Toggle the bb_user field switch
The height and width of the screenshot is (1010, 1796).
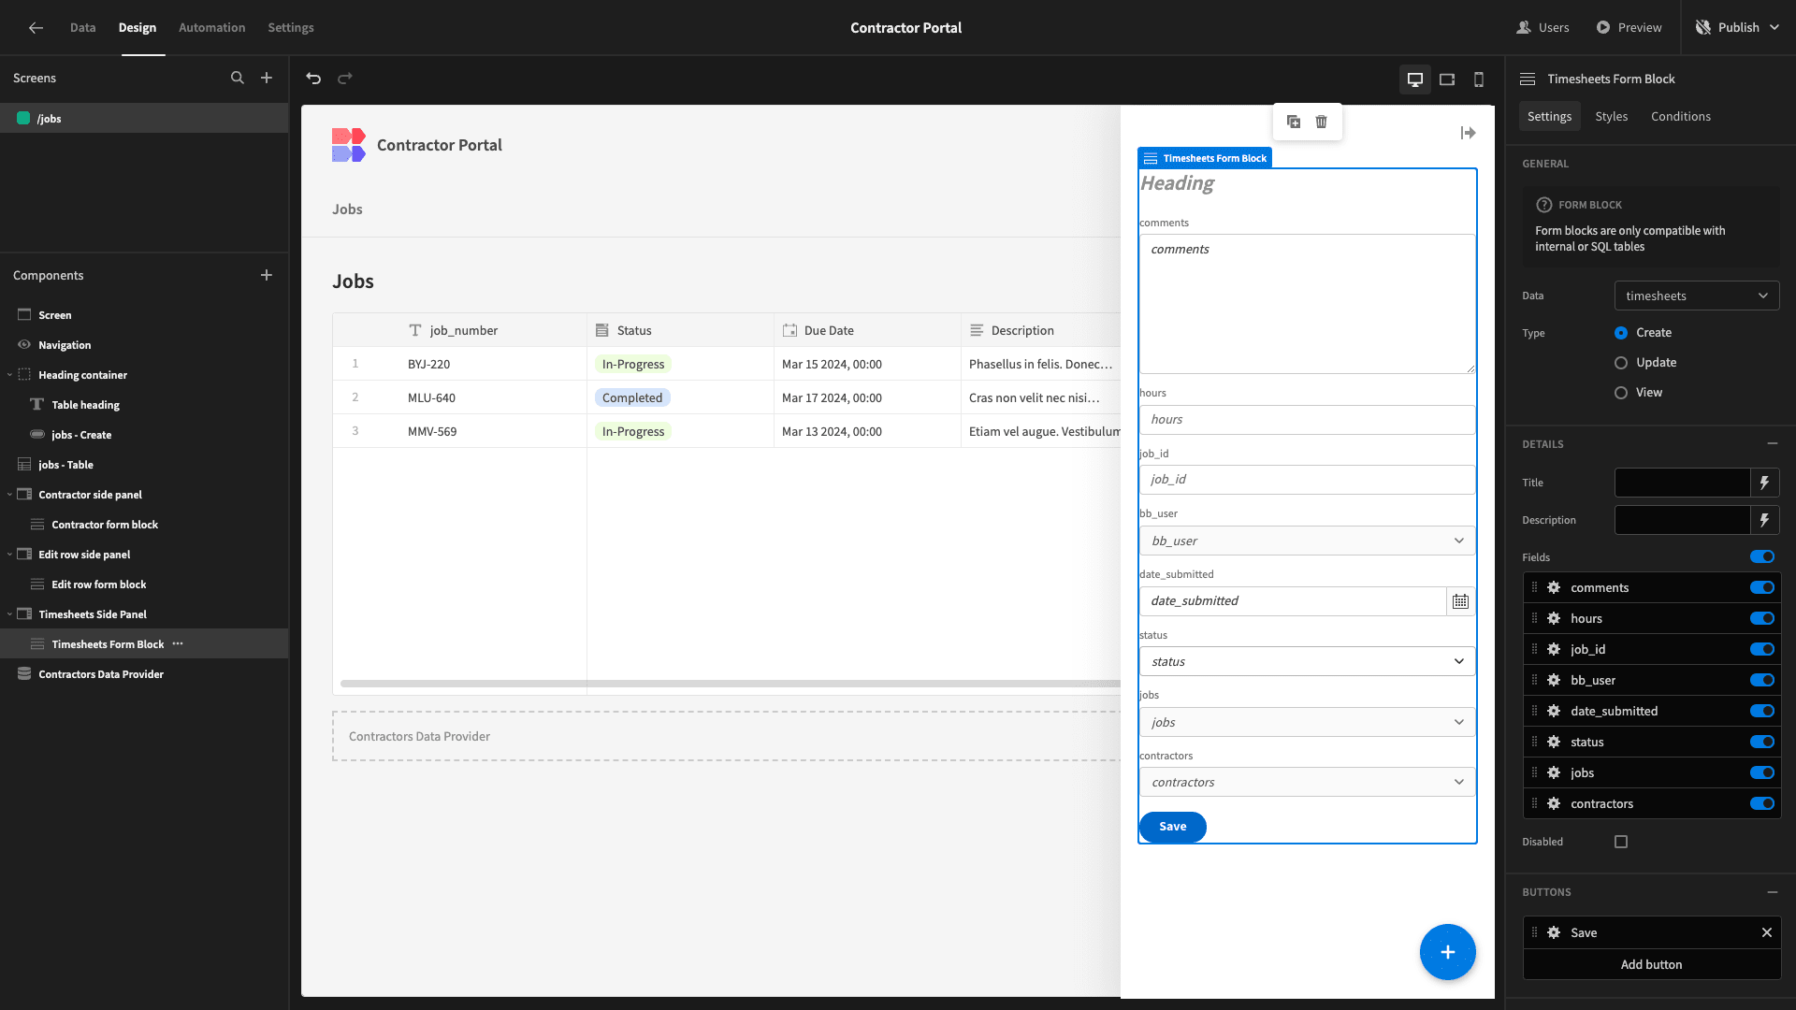(1762, 681)
